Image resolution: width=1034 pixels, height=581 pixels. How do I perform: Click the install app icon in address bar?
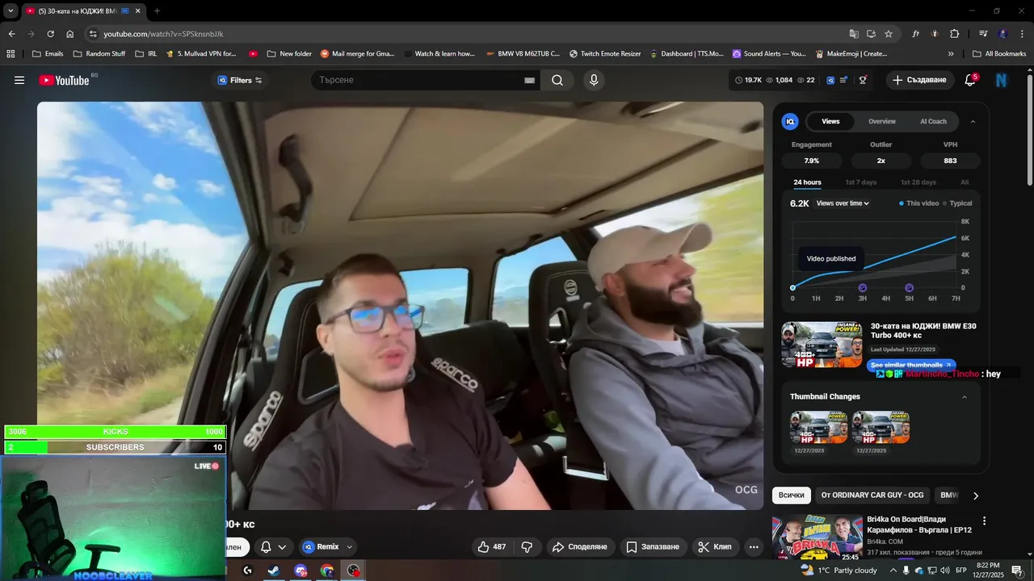coord(871,34)
